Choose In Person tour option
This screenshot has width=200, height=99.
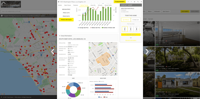click(126, 20)
